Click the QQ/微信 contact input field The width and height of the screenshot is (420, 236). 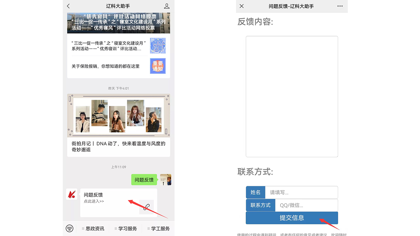point(306,205)
